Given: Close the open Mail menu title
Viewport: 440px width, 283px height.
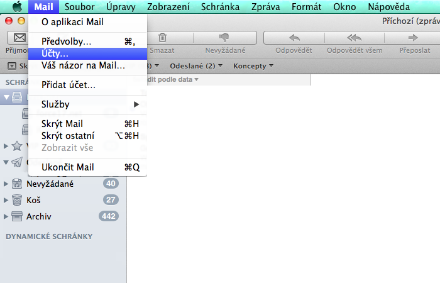Looking at the screenshot, I should pyautogui.click(x=44, y=7).
